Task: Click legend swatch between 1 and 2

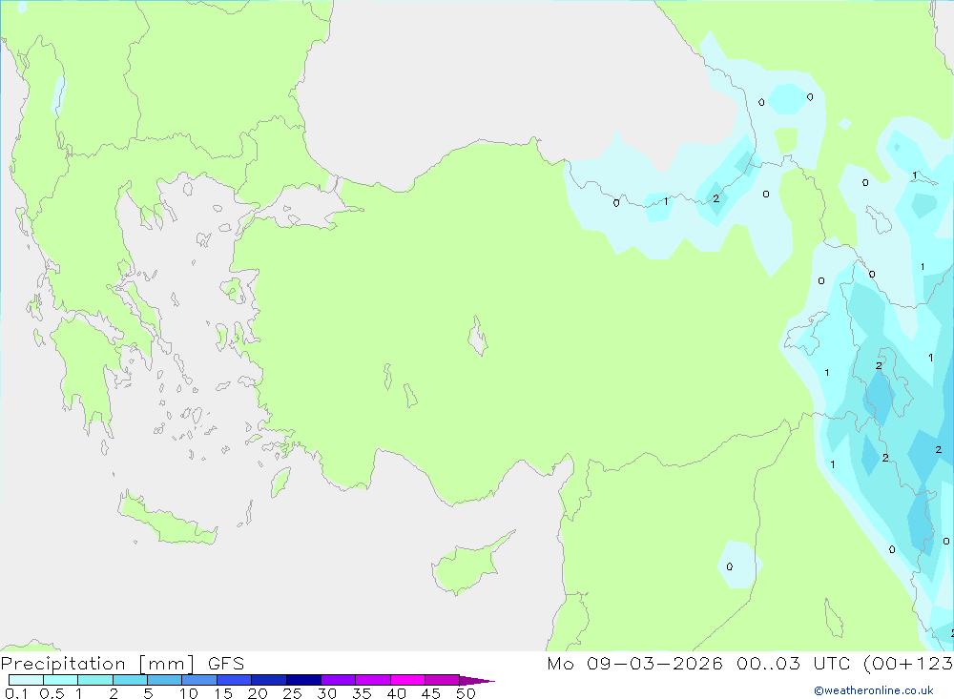Action: click(x=95, y=680)
